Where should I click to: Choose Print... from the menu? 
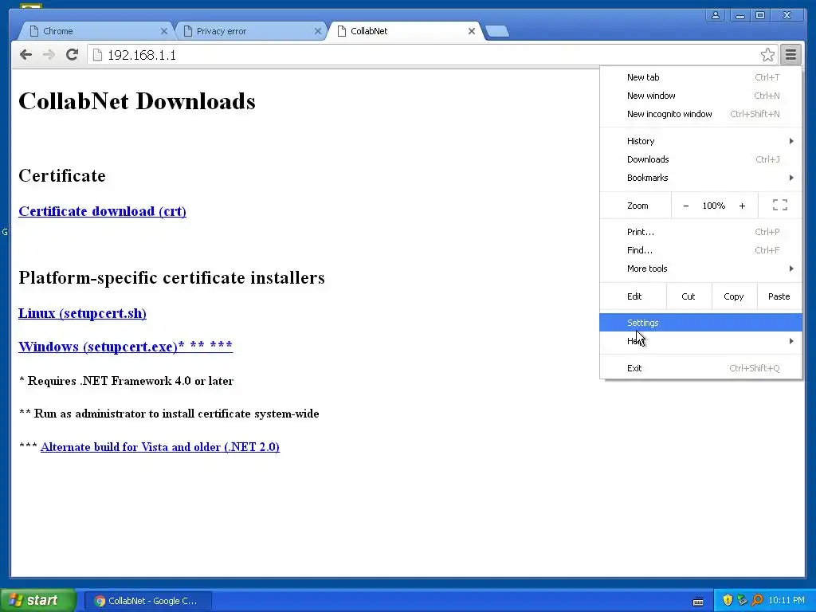[x=700, y=232]
